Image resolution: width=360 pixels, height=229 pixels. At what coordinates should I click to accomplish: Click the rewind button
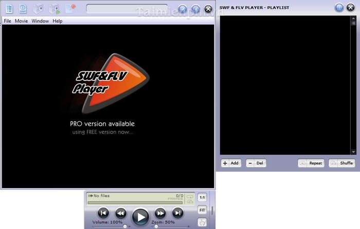pos(120,213)
